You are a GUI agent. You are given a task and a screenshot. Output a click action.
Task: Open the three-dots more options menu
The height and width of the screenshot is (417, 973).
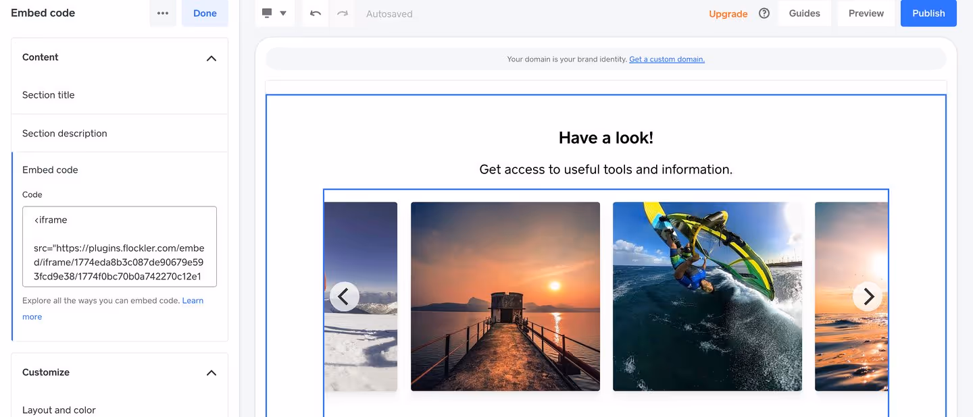(163, 13)
